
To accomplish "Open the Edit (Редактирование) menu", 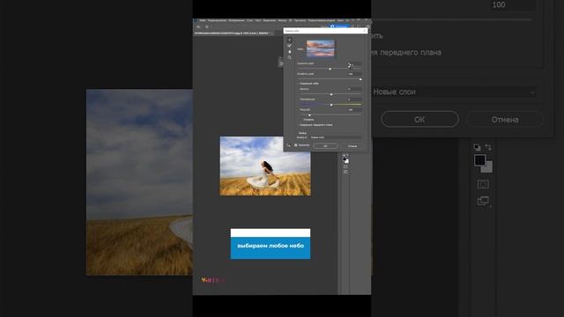I will (217, 20).
